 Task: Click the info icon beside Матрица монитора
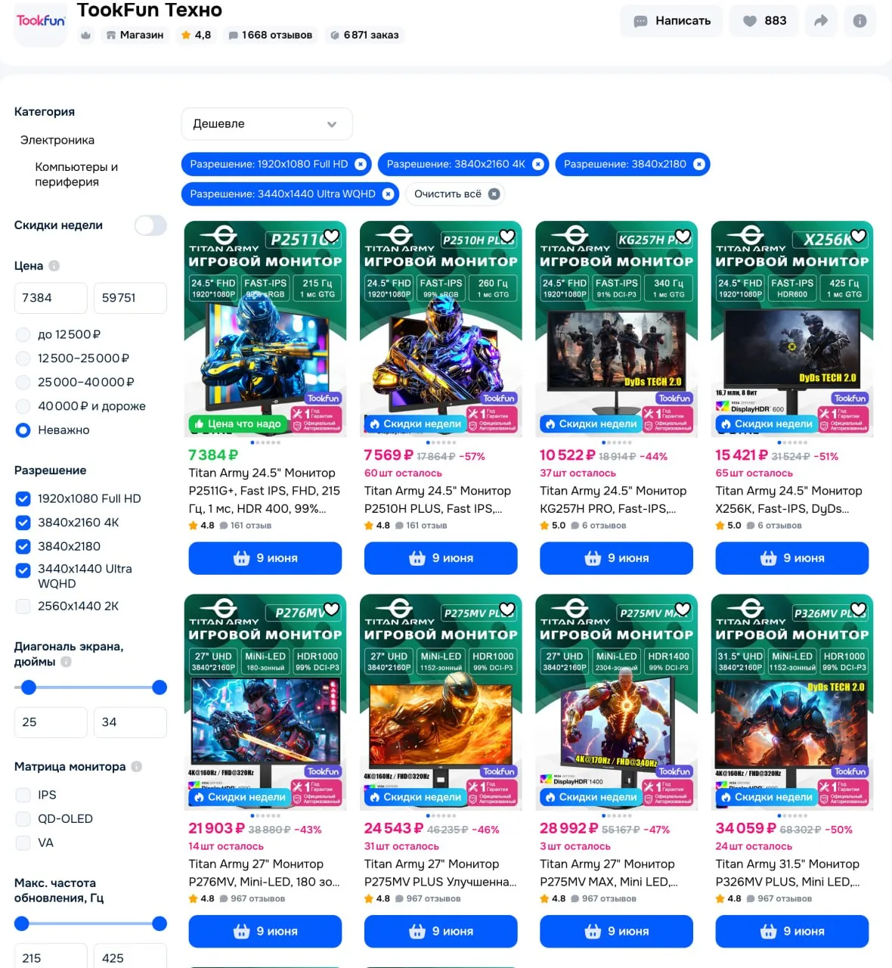coord(137,767)
